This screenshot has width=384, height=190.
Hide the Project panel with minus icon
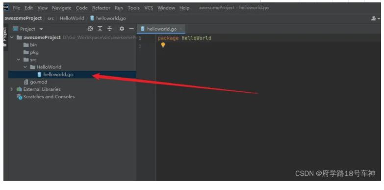(x=131, y=29)
